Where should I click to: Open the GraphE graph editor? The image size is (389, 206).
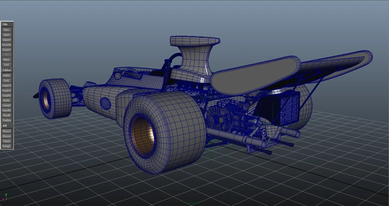tap(7, 95)
